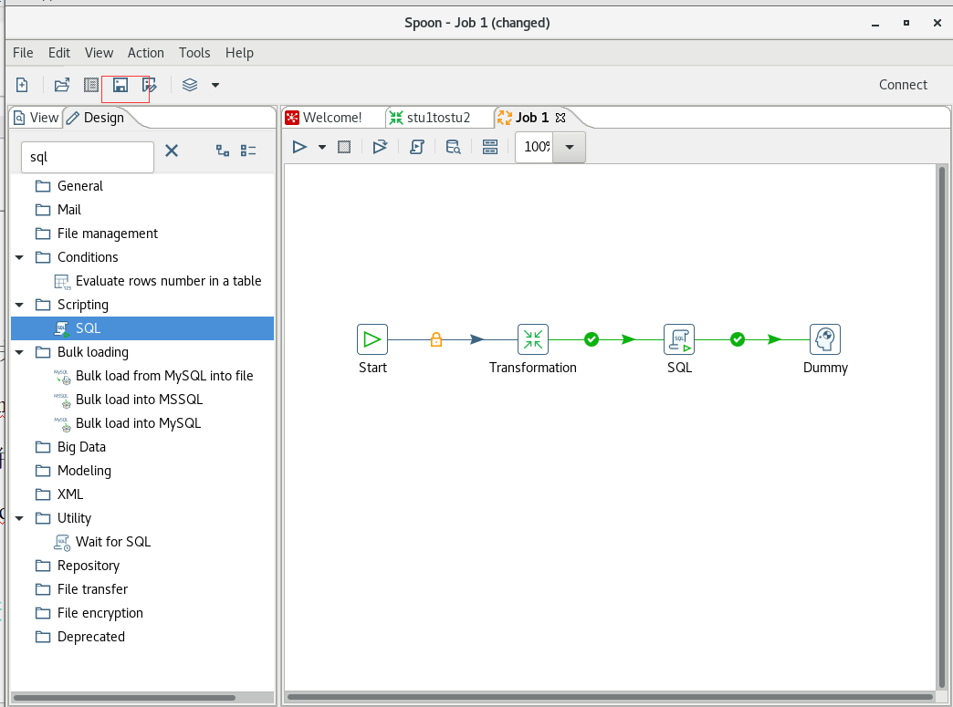Collapse the Conditions folder
The image size is (953, 707).
(x=19, y=257)
